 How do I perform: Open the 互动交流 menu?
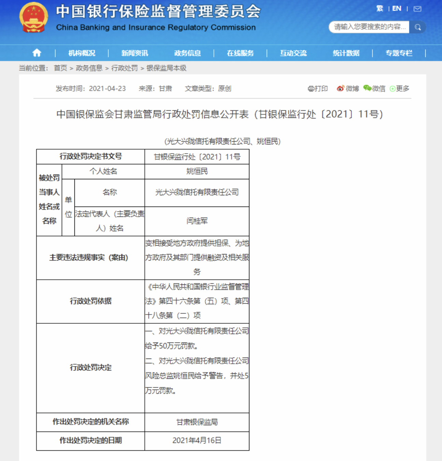tap(293, 53)
